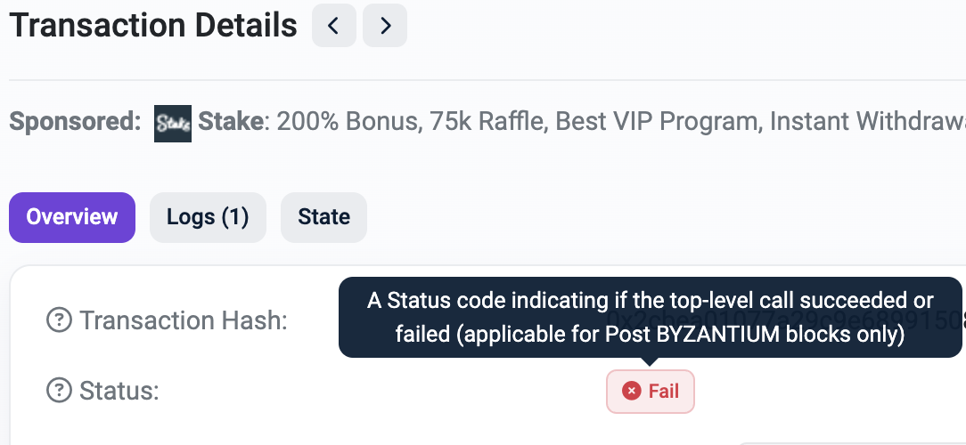Open the bold Stake sponsor link

click(231, 122)
